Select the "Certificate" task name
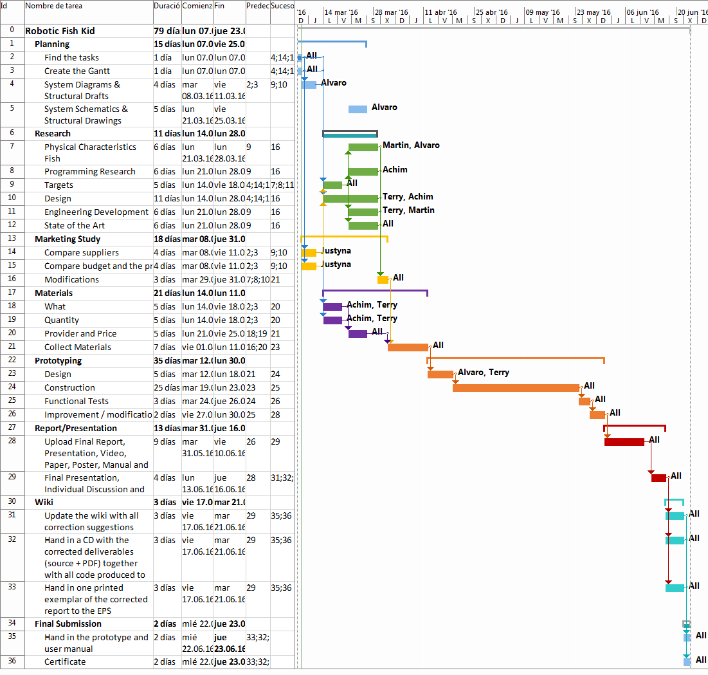 pyautogui.click(x=65, y=661)
